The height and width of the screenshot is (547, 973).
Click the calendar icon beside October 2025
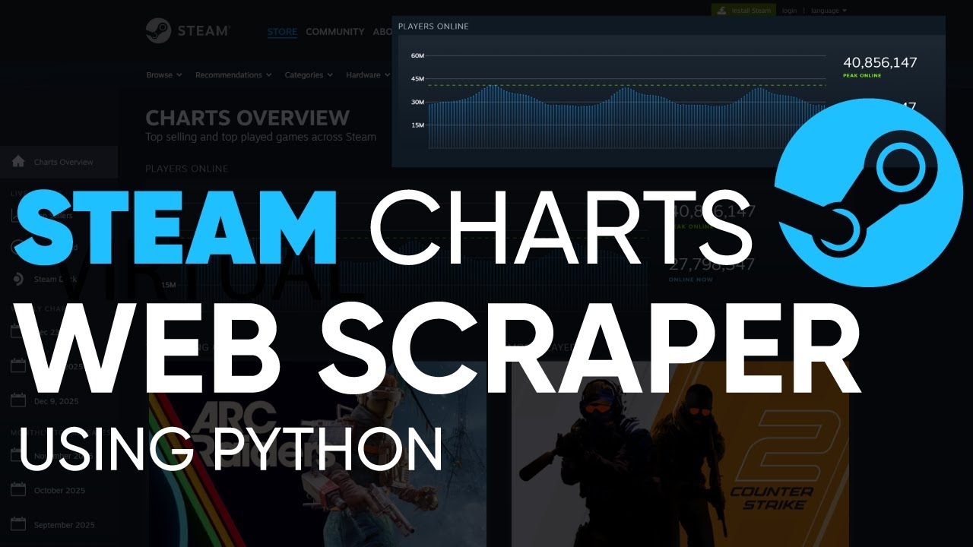[18, 490]
